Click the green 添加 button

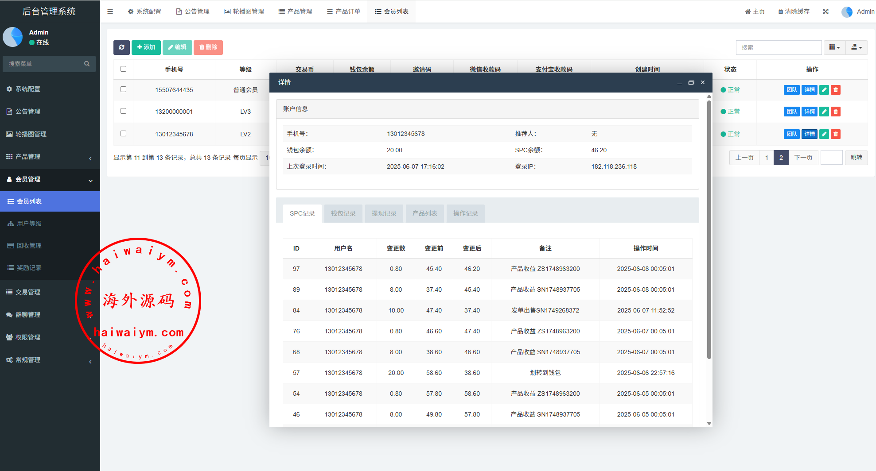pos(146,47)
